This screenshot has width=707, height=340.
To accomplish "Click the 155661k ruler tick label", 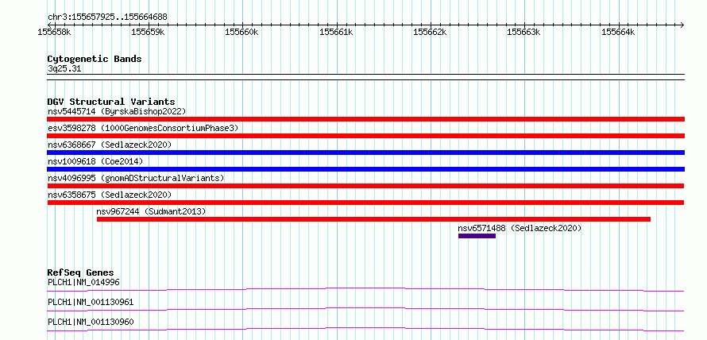I will click(x=336, y=32).
